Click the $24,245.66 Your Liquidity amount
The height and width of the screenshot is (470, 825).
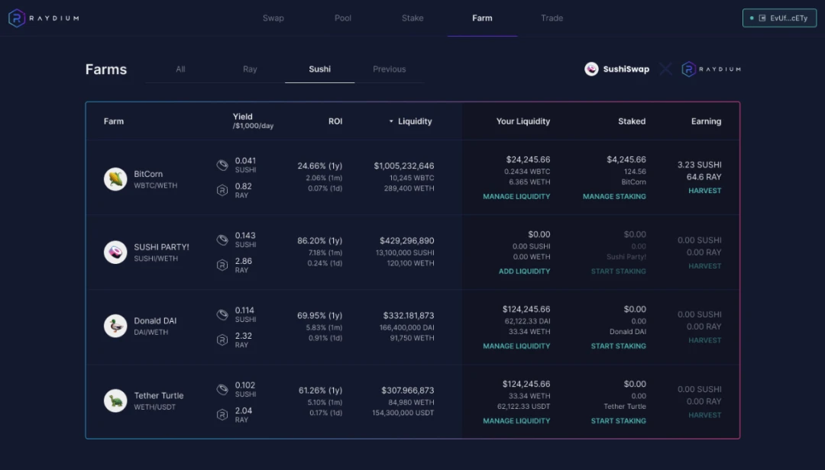point(529,159)
